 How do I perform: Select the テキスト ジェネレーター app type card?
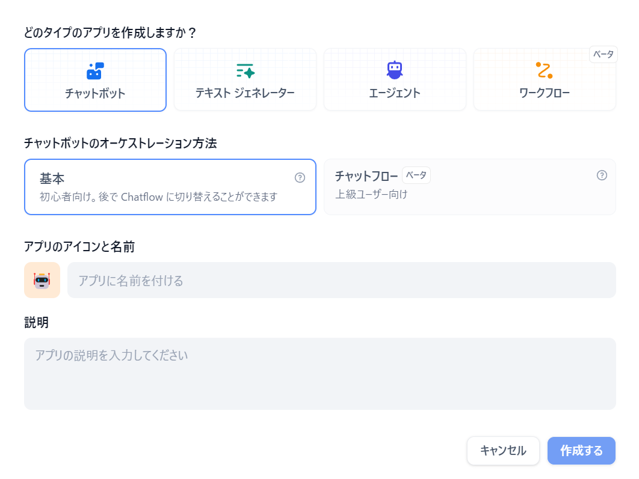pyautogui.click(x=245, y=80)
